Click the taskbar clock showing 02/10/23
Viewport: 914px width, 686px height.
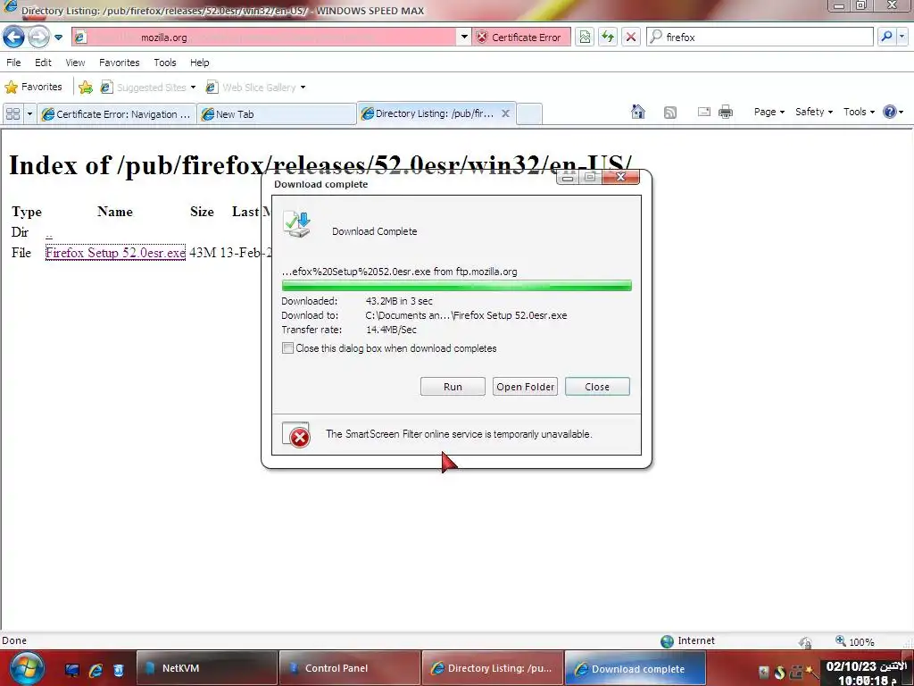[x=866, y=673]
